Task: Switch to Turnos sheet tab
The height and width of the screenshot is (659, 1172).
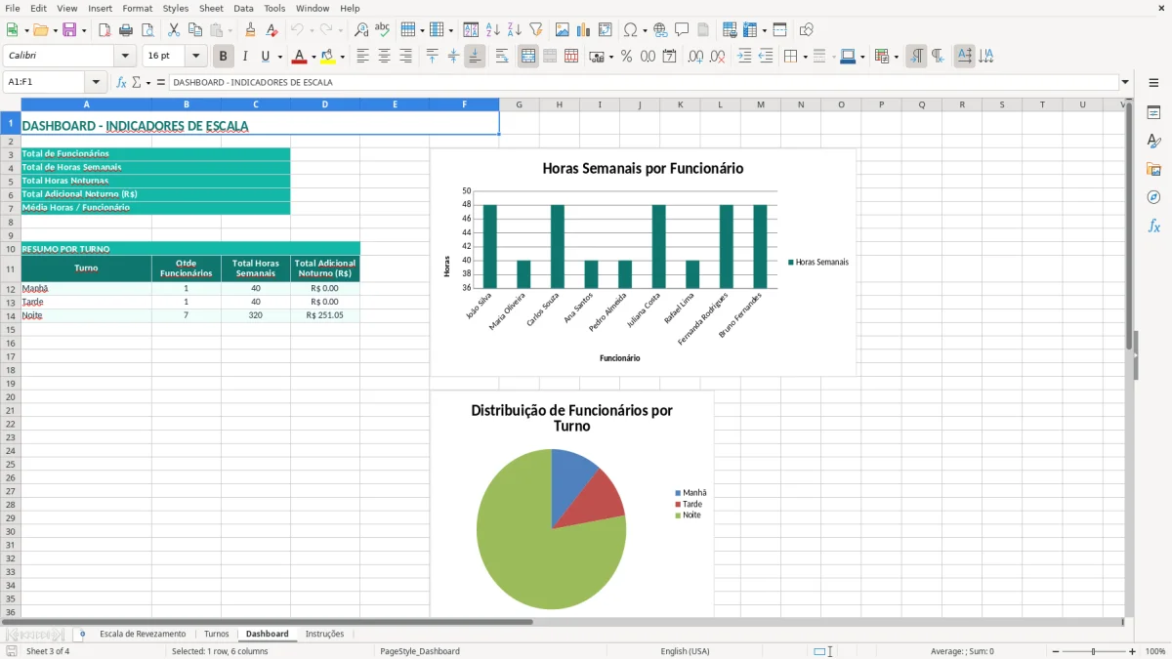Action: click(216, 634)
